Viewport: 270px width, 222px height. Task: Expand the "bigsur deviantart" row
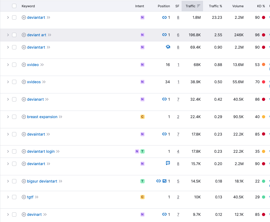click(x=8, y=181)
